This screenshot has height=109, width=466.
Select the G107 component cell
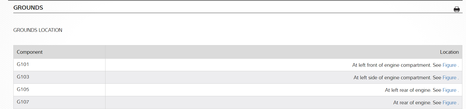pos(23,102)
